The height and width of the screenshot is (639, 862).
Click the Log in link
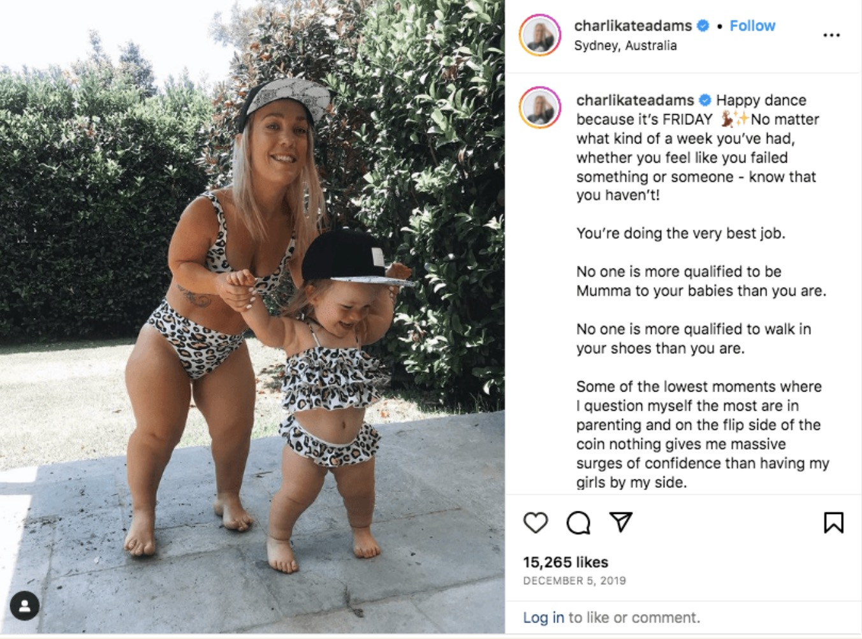click(x=543, y=617)
